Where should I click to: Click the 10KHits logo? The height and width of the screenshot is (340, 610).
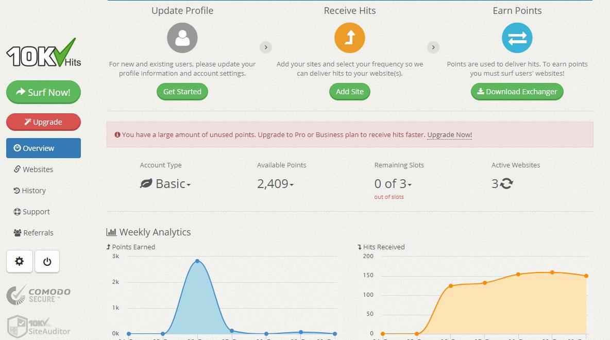44,53
